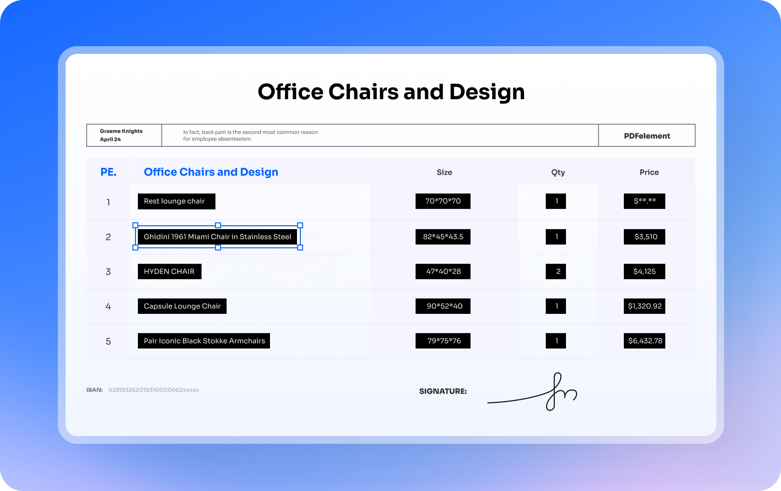Click the 'PDFelement' header cell
The height and width of the screenshot is (491, 781).
647,136
